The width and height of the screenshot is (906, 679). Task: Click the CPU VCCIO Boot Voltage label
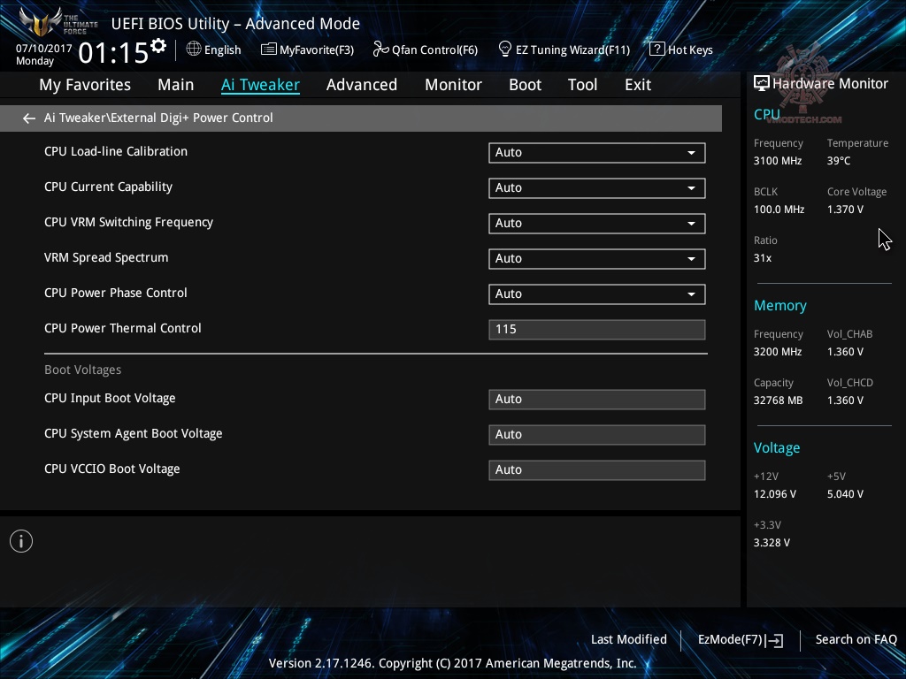pyautogui.click(x=112, y=469)
